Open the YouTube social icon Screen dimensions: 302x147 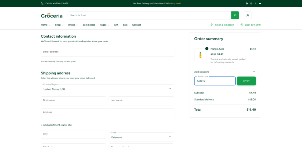(x=260, y=3)
